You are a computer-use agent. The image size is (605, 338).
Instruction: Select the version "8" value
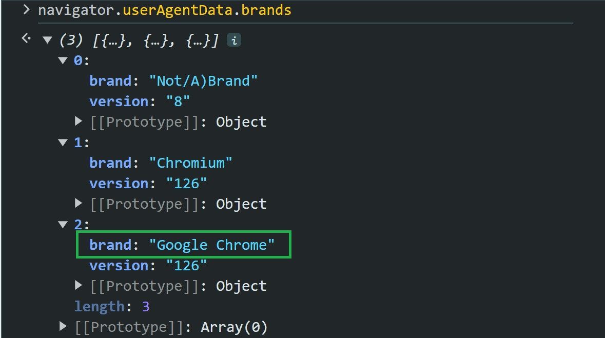tap(178, 102)
